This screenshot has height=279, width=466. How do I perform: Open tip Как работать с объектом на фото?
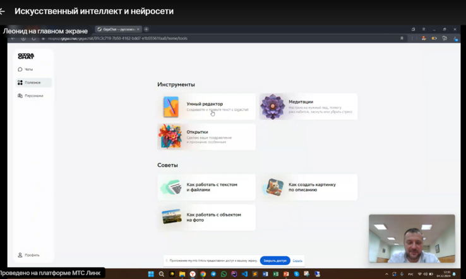206,217
